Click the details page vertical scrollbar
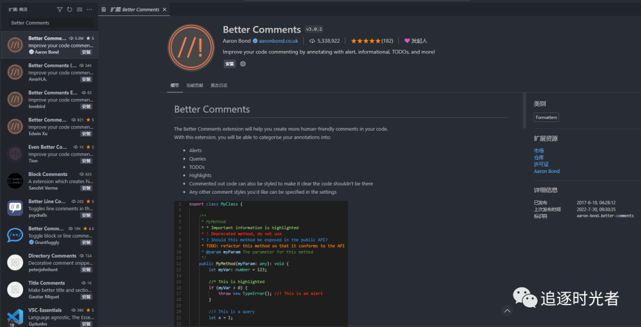 [525, 111]
